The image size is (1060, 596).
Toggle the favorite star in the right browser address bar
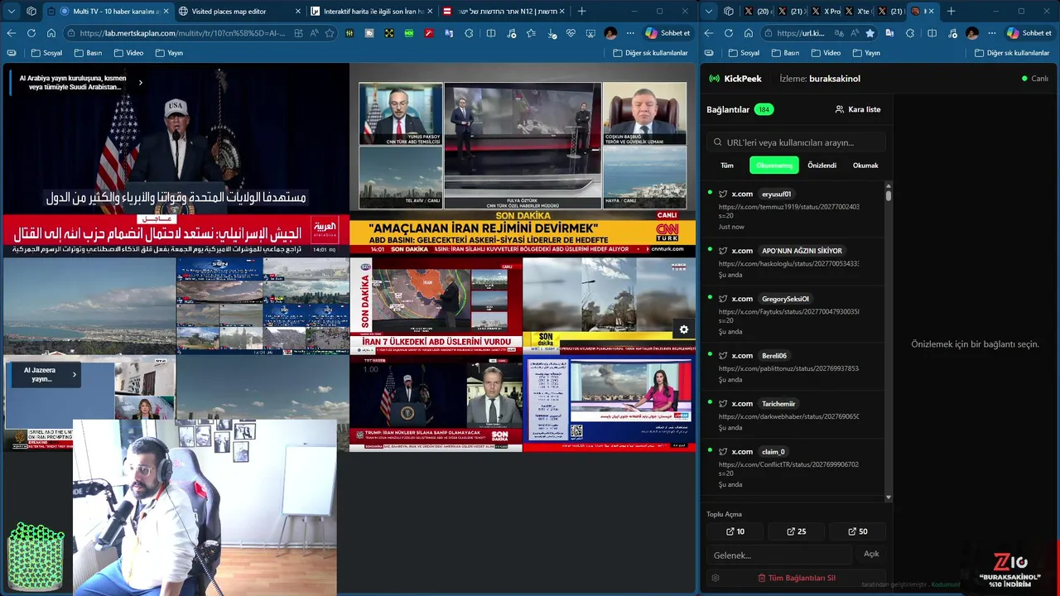coord(870,33)
